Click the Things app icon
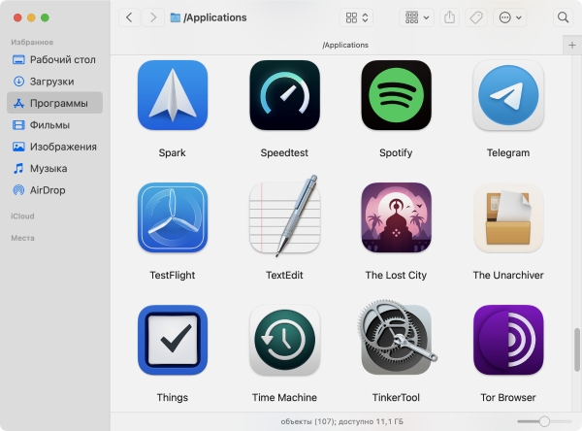This screenshot has width=582, height=431. [173, 340]
